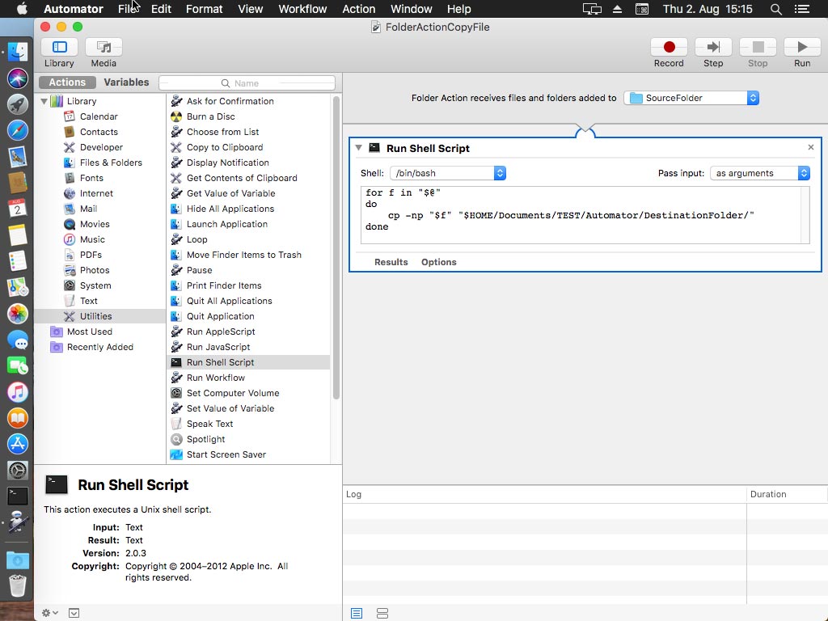
Task: Select the Utilities library category
Action: tap(100, 316)
